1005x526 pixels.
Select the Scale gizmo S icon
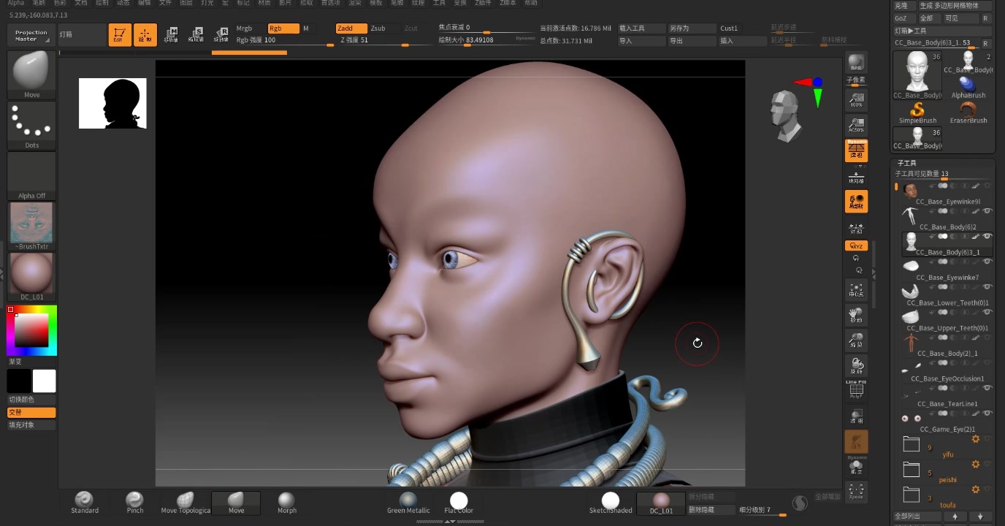click(196, 35)
